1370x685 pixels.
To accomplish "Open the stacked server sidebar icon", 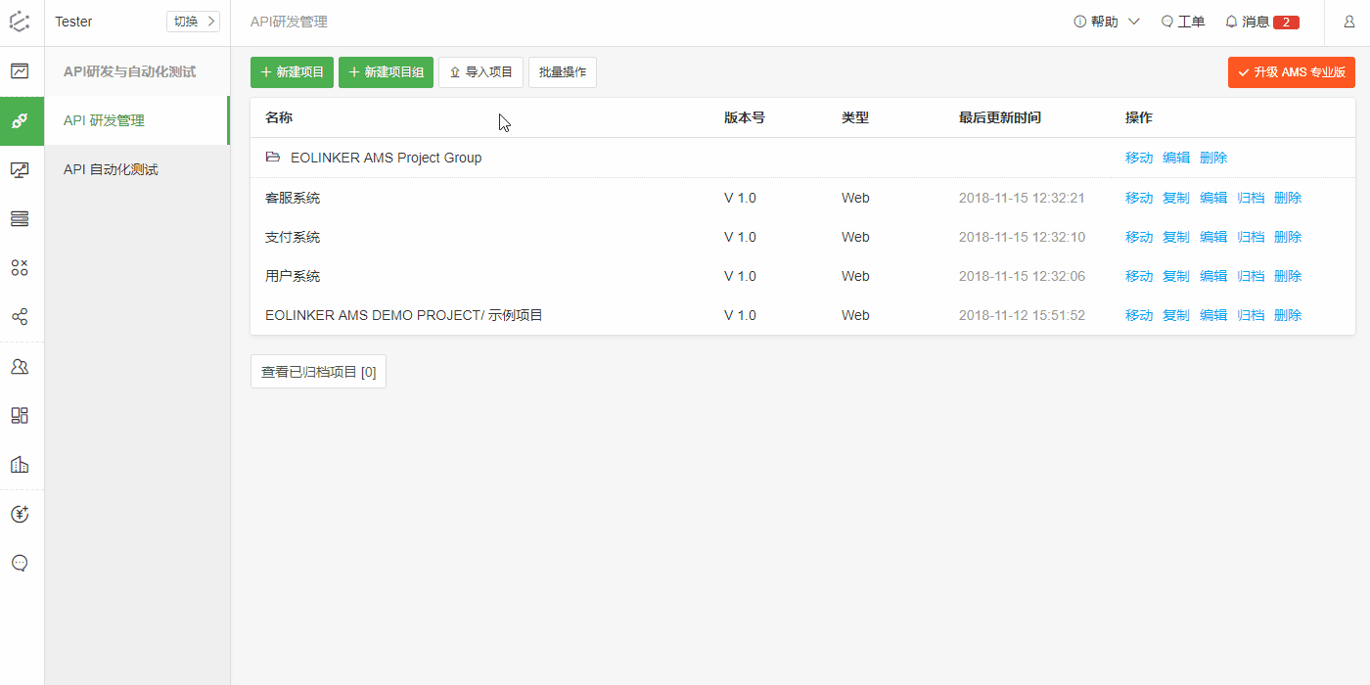I will click(x=20, y=219).
